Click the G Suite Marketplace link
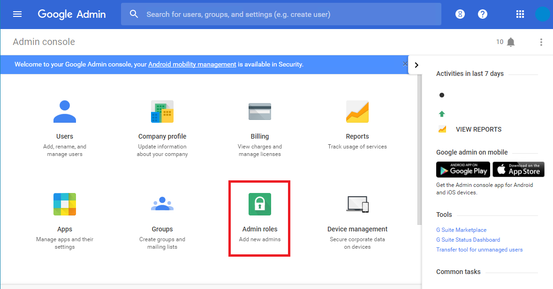The height and width of the screenshot is (289, 553). [x=461, y=230]
